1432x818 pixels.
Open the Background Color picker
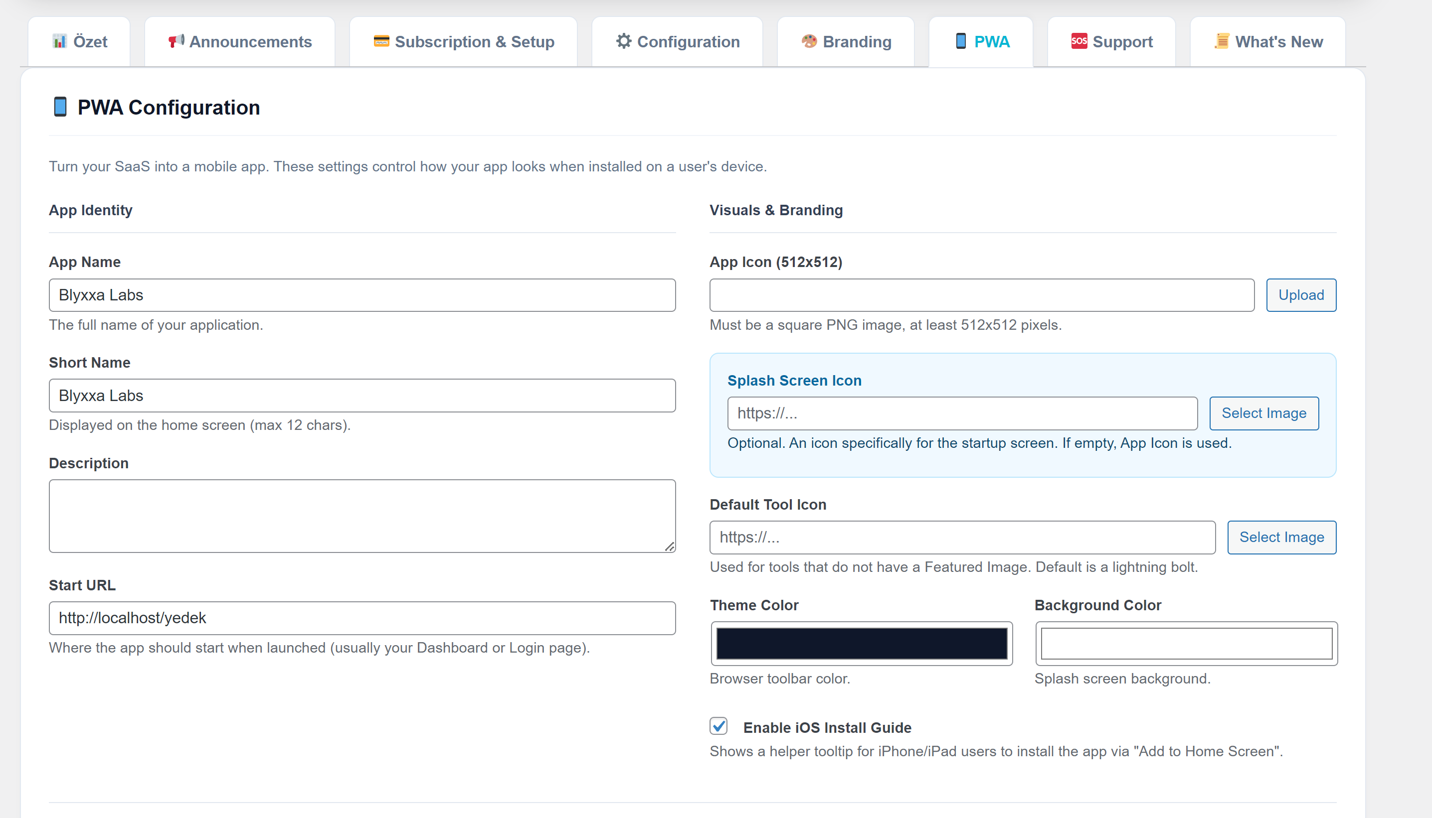1185,644
